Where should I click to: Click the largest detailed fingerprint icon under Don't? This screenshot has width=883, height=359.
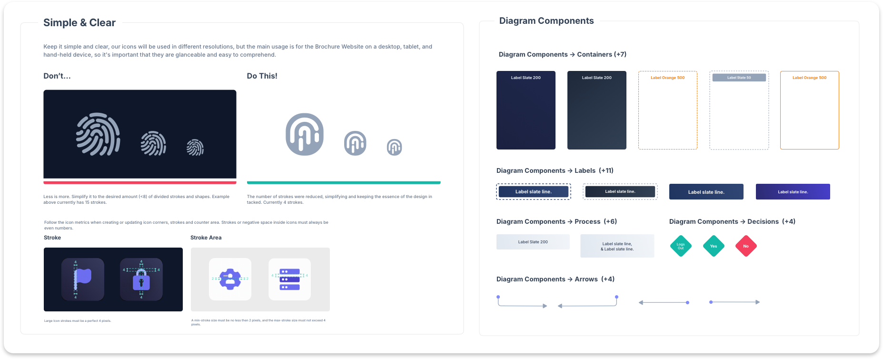(98, 134)
